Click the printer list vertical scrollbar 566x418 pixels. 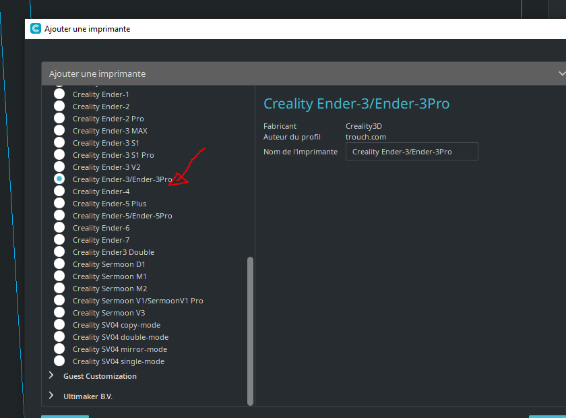tap(250, 331)
